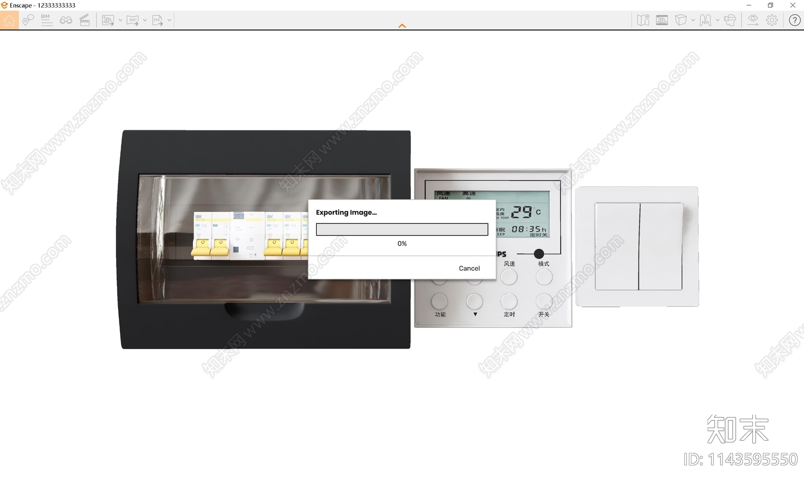The image size is (804, 479).
Task: Click the wings fly/walk mode icon
Action: coord(706,20)
